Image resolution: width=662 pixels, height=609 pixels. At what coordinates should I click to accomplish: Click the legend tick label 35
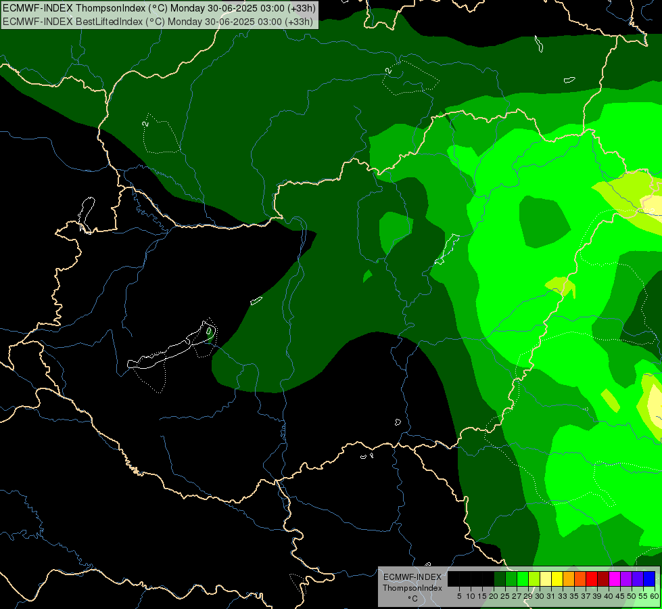tap(575, 596)
